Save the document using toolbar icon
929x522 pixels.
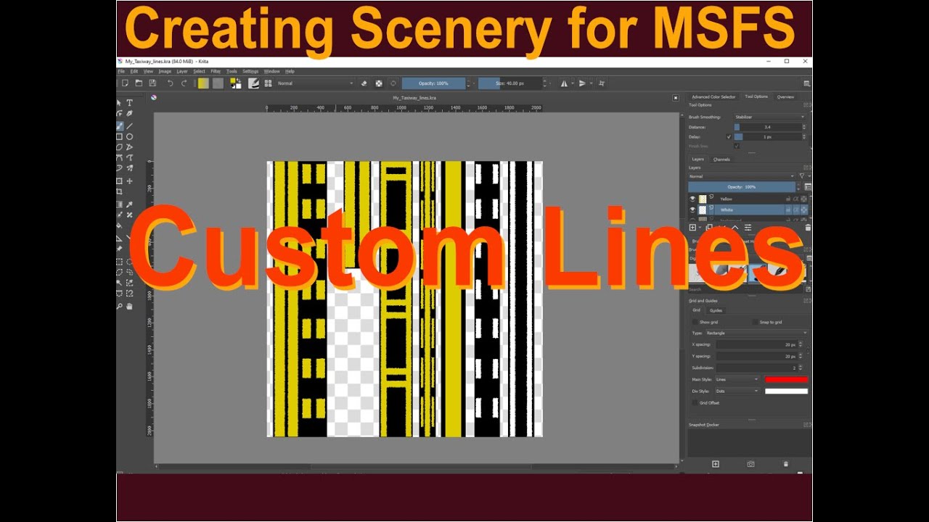click(152, 83)
